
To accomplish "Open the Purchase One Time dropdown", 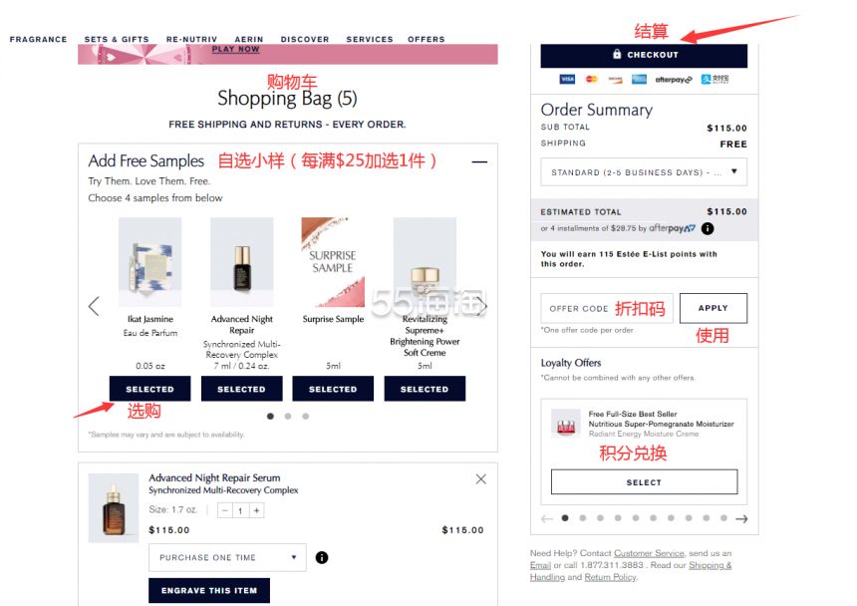I will pyautogui.click(x=227, y=557).
